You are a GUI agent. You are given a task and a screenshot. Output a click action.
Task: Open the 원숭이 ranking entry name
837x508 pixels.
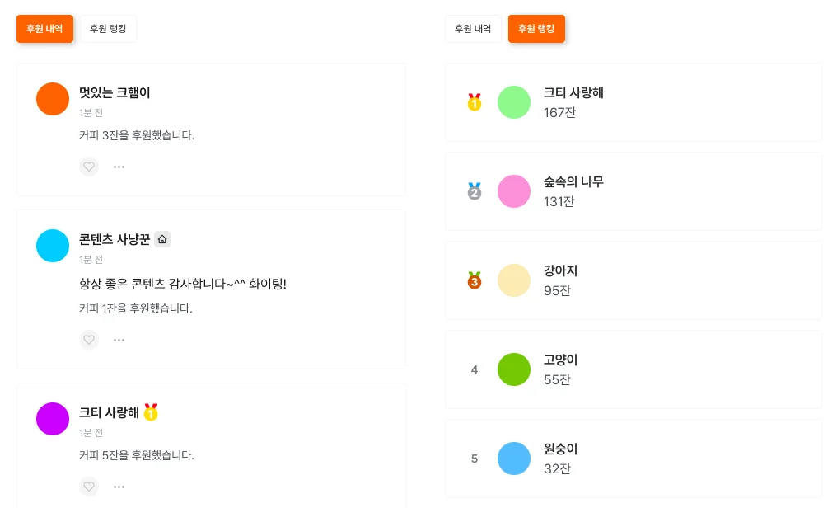[561, 449]
